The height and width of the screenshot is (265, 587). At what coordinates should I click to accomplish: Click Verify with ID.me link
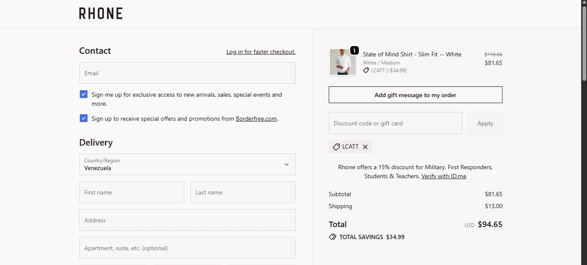click(443, 176)
